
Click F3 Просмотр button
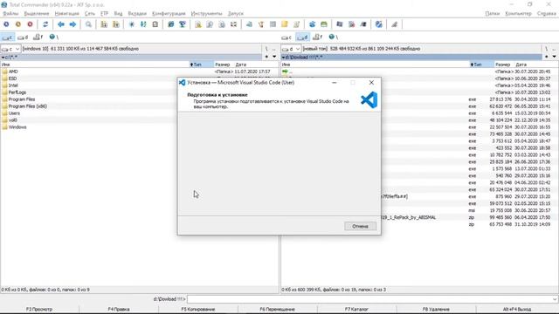tap(39, 309)
